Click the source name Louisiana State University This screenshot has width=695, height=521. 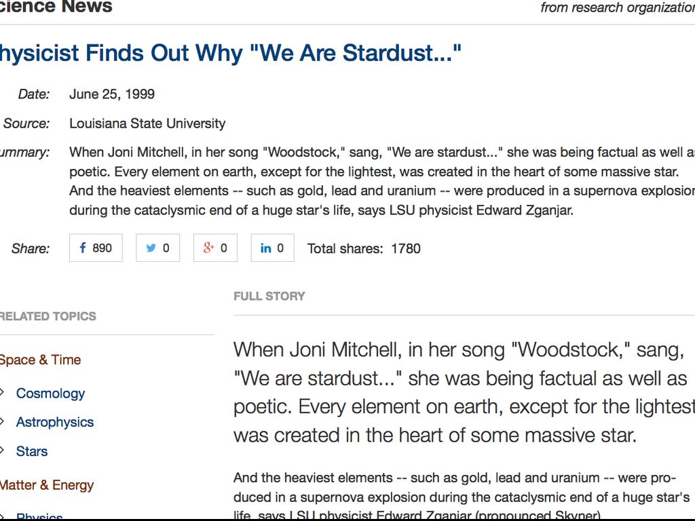(147, 123)
